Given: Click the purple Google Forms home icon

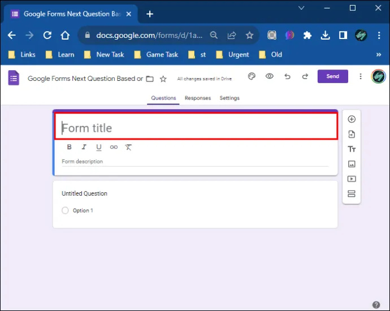Looking at the screenshot, I should [x=14, y=78].
